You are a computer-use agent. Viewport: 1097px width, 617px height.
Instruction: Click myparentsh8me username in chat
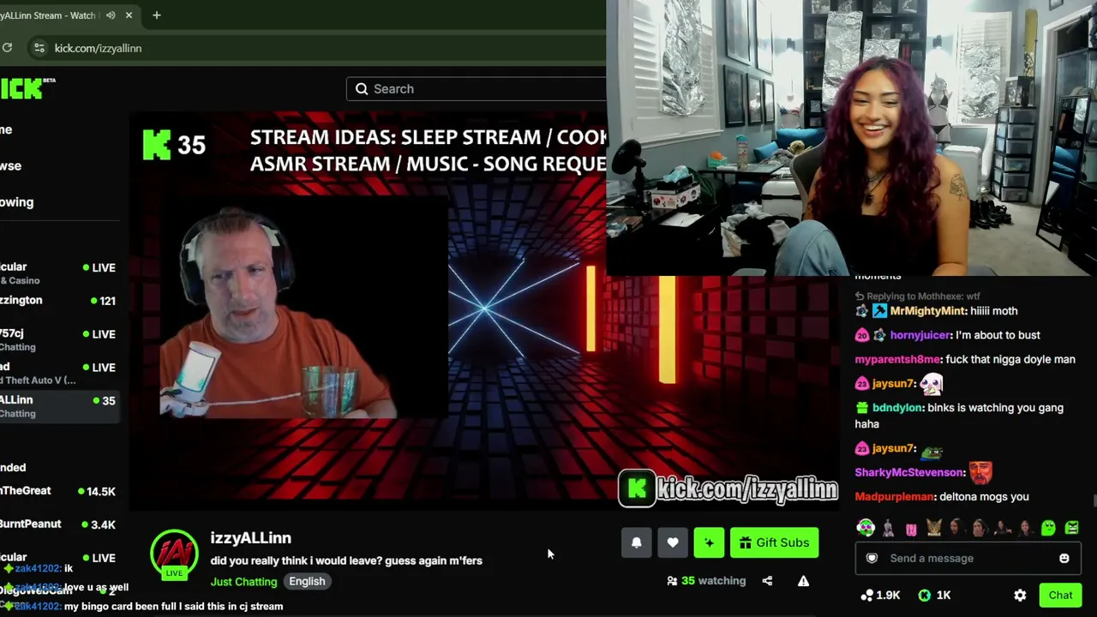pos(897,359)
